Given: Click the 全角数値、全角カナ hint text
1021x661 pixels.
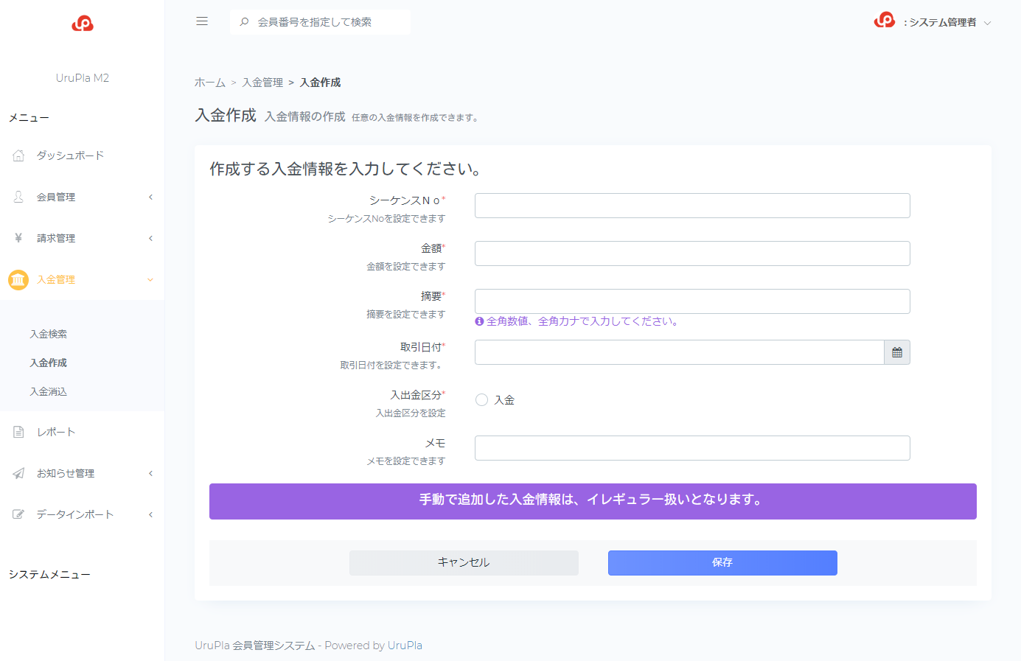Looking at the screenshot, I should pyautogui.click(x=582, y=321).
